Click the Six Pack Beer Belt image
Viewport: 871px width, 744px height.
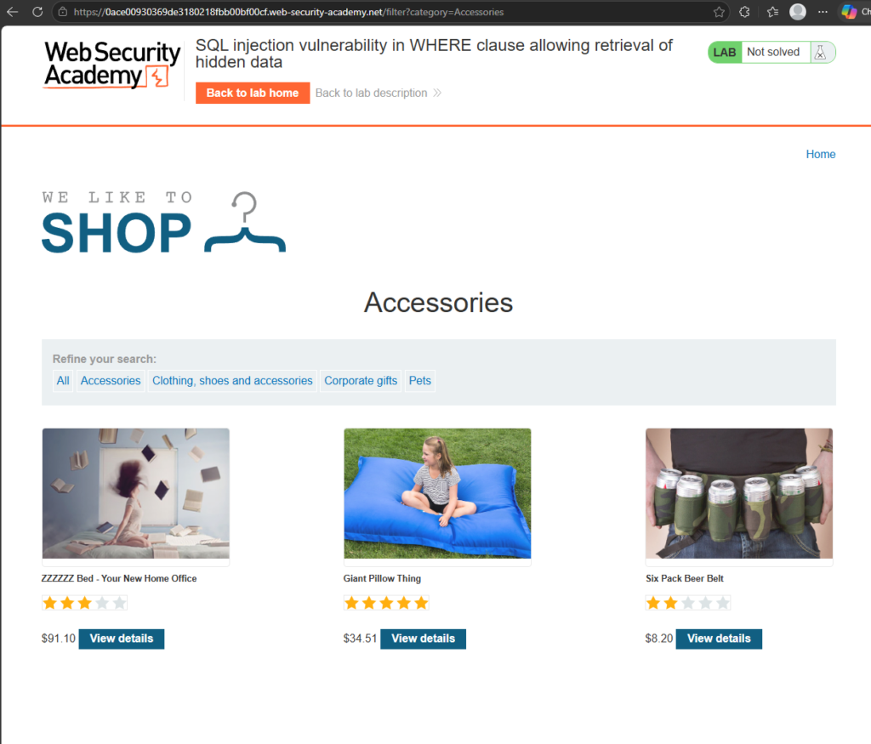tap(739, 494)
